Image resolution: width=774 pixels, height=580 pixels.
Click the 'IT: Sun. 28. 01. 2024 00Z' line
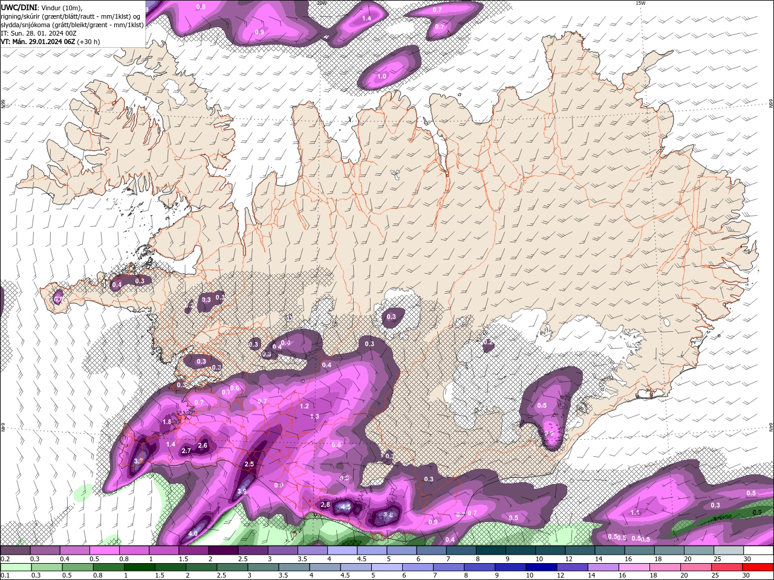(39, 33)
